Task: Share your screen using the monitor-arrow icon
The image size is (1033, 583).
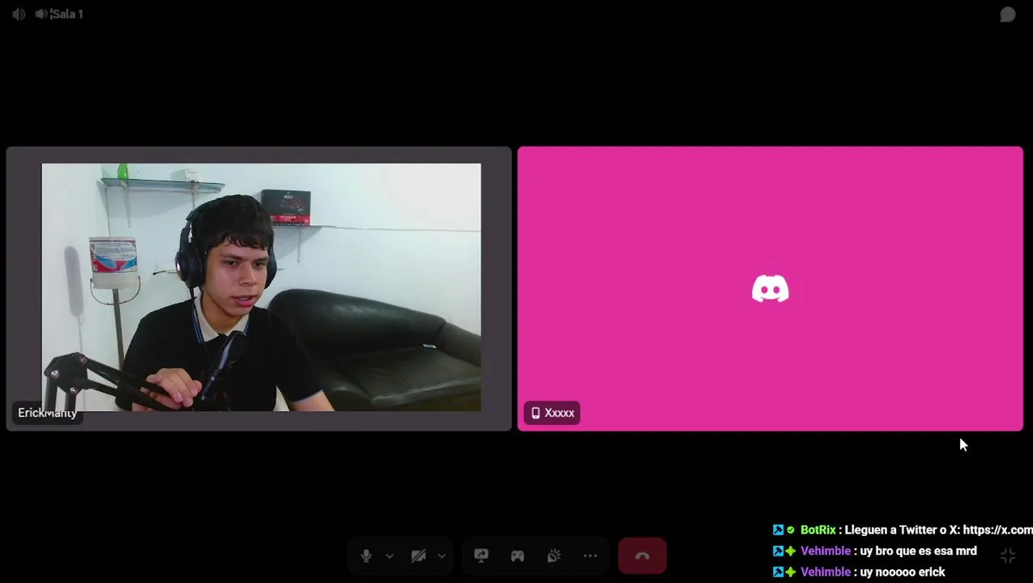Action: (x=481, y=556)
